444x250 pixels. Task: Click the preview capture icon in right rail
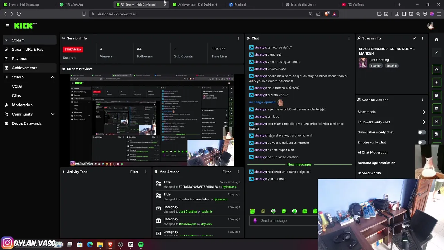(436, 69)
